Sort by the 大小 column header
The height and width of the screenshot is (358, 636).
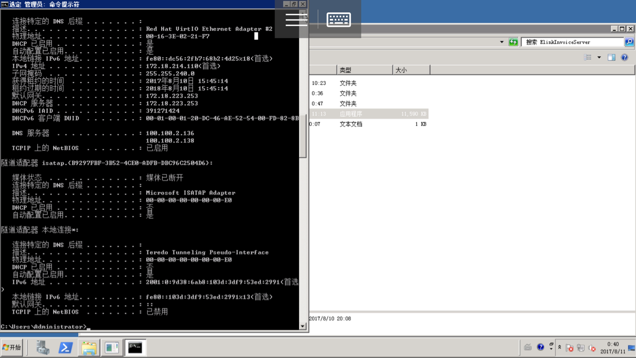(411, 70)
